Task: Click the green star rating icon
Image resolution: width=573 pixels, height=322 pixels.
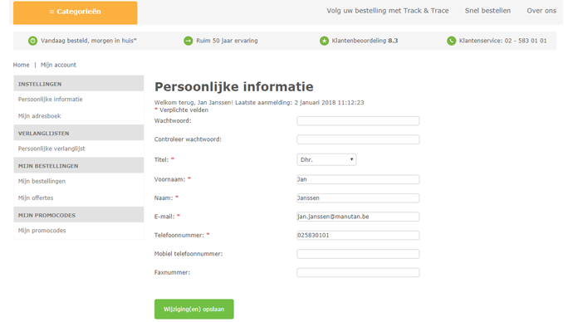Action: [324, 41]
